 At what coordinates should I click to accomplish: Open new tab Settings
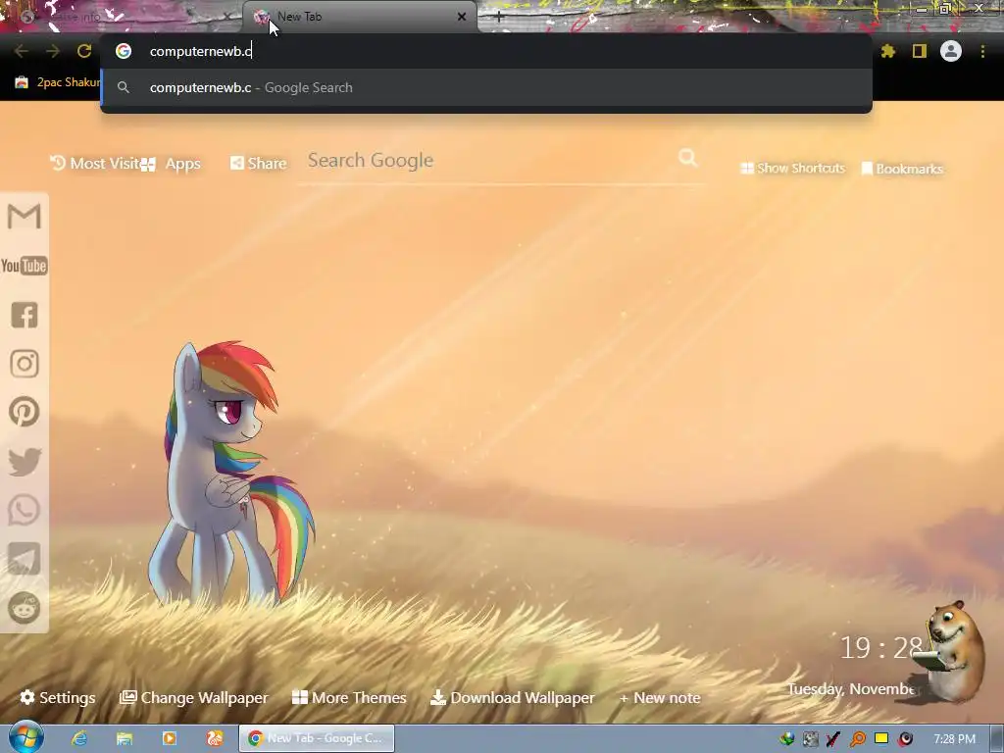pos(58,697)
